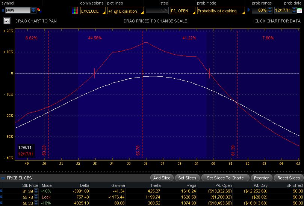
Task: Collapse the PRICE SLICES section triangle
Action: (x=3, y=178)
